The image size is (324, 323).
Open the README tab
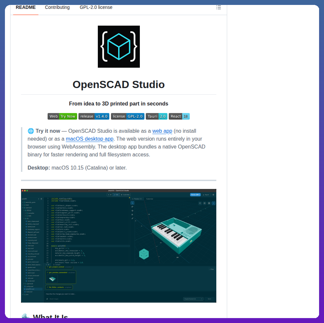point(26,8)
